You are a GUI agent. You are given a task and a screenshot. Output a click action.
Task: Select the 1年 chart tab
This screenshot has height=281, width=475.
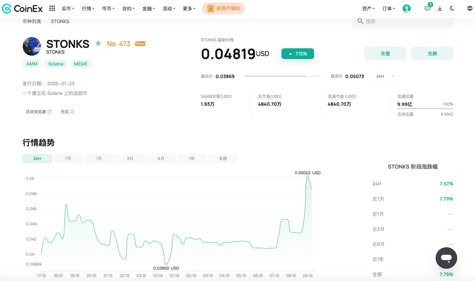tap(192, 159)
